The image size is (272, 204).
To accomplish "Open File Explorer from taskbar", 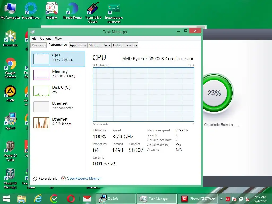I will click(22, 199).
